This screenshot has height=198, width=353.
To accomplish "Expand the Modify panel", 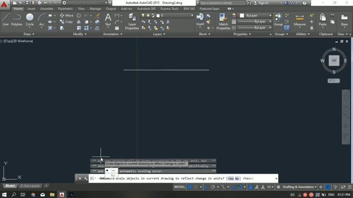I will pyautogui.click(x=79, y=34).
